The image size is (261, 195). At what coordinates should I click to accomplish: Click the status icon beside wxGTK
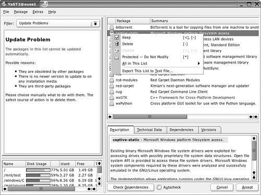coord(112,98)
